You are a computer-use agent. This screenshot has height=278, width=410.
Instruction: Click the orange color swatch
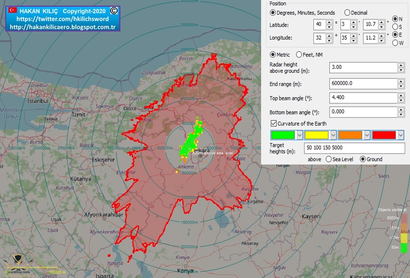point(350,135)
